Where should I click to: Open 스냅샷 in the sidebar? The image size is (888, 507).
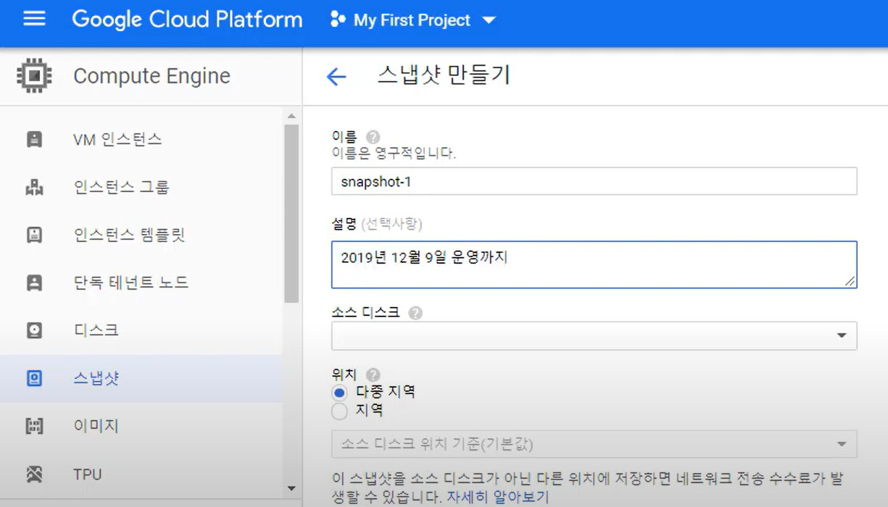click(x=141, y=378)
